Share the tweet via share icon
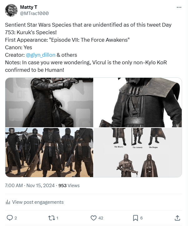 click(x=177, y=218)
